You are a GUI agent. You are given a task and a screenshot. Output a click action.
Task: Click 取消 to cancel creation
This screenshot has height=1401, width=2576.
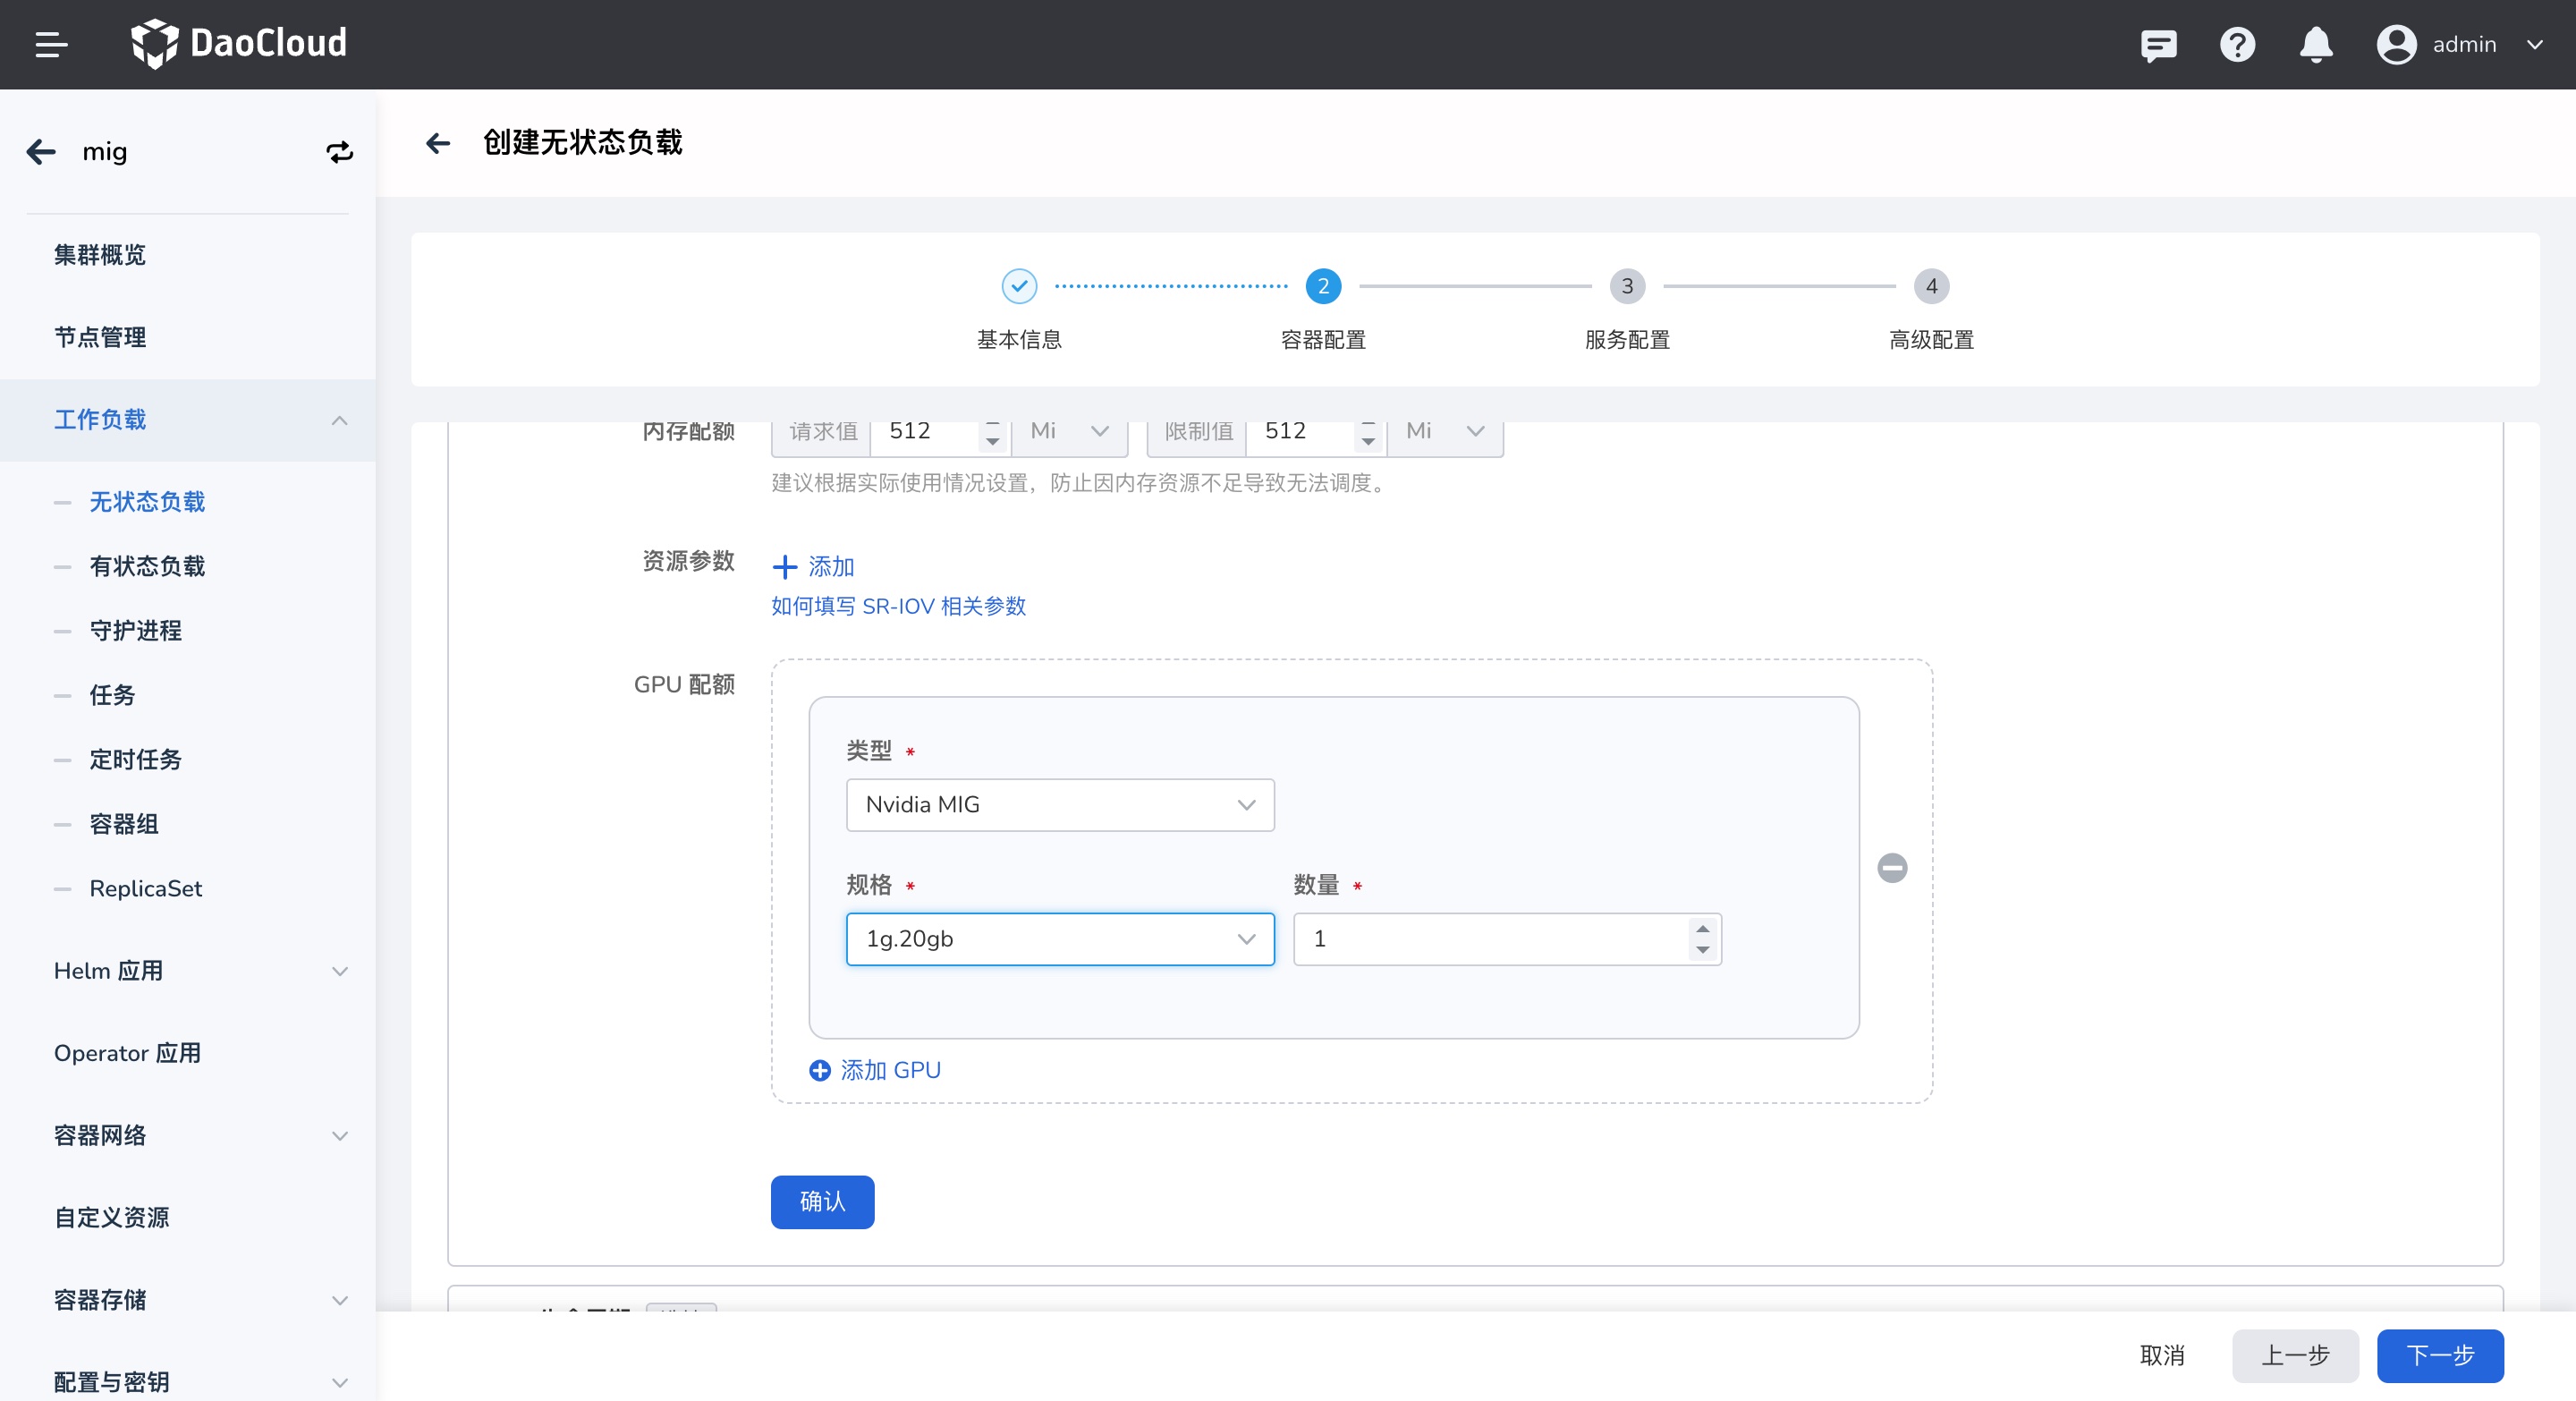(2161, 1356)
